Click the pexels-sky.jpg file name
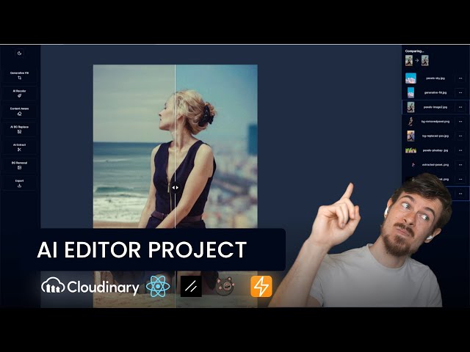 pyautogui.click(x=435, y=78)
